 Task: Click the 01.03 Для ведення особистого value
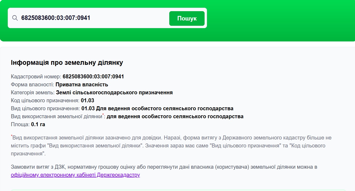tap(157, 109)
